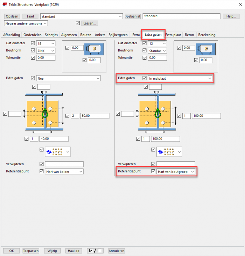Click left Verwijderen input field

[64, 164]
